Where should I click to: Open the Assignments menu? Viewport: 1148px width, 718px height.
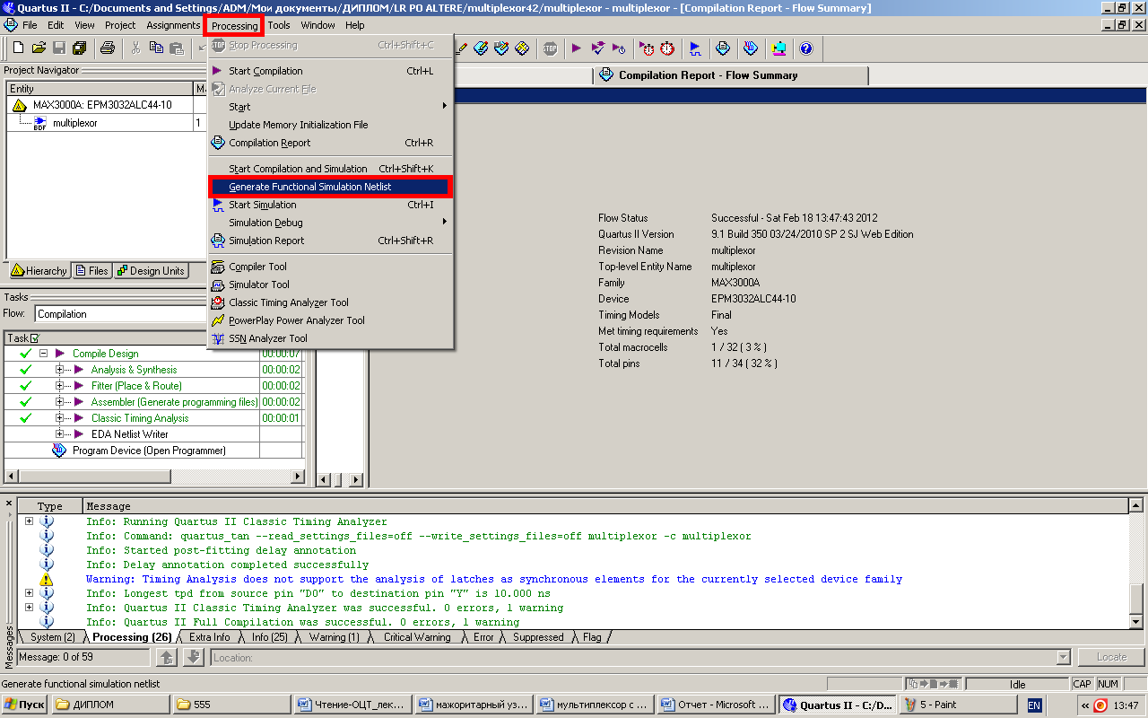[173, 25]
